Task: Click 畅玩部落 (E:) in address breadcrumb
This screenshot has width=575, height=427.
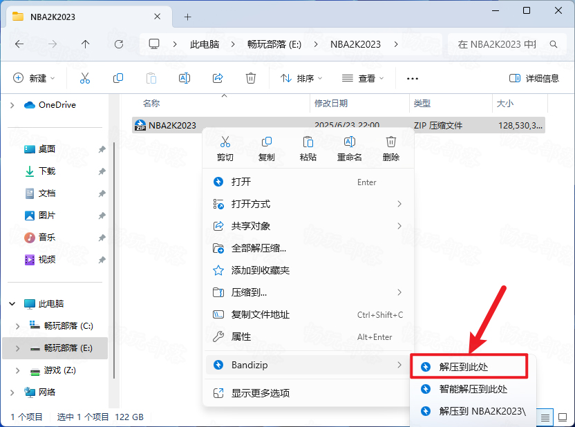Action: tap(274, 44)
